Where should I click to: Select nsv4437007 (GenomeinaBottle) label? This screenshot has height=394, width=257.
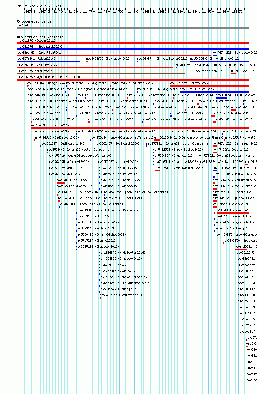pos(123,277)
